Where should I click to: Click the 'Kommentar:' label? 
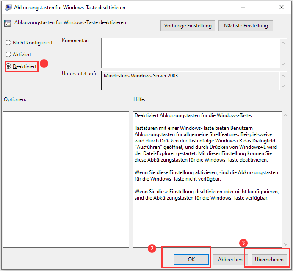pos(75,41)
